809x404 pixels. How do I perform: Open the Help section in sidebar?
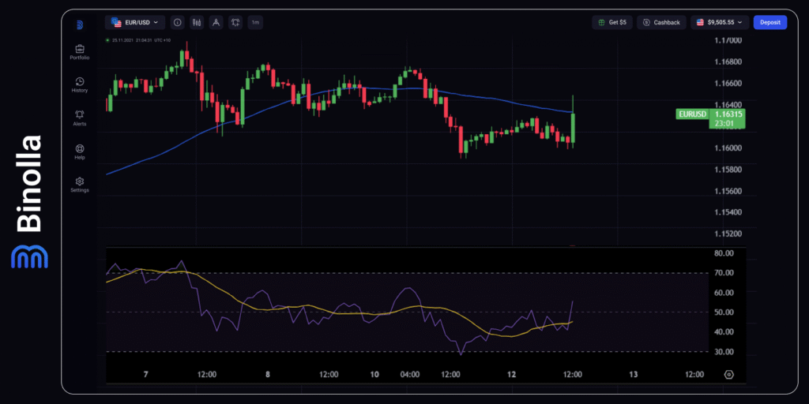coord(79,151)
